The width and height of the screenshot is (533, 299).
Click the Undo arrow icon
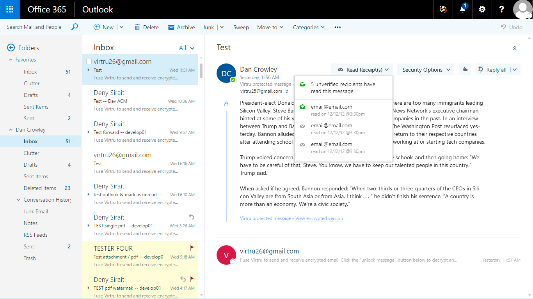(504, 27)
